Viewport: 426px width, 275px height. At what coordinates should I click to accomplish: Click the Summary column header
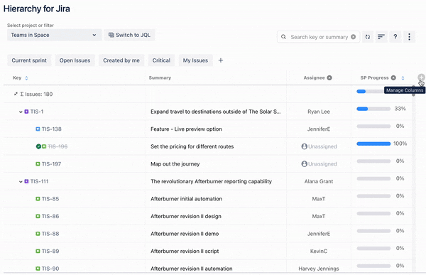(160, 77)
